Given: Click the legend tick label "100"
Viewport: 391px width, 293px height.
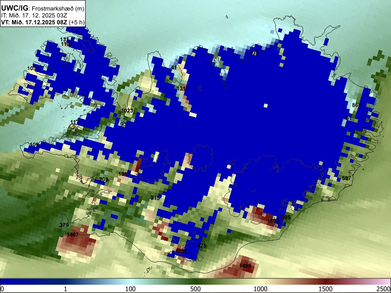Looking at the screenshot, I should (x=131, y=289).
